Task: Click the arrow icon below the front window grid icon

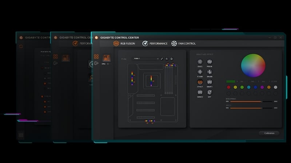Action: 96,63
